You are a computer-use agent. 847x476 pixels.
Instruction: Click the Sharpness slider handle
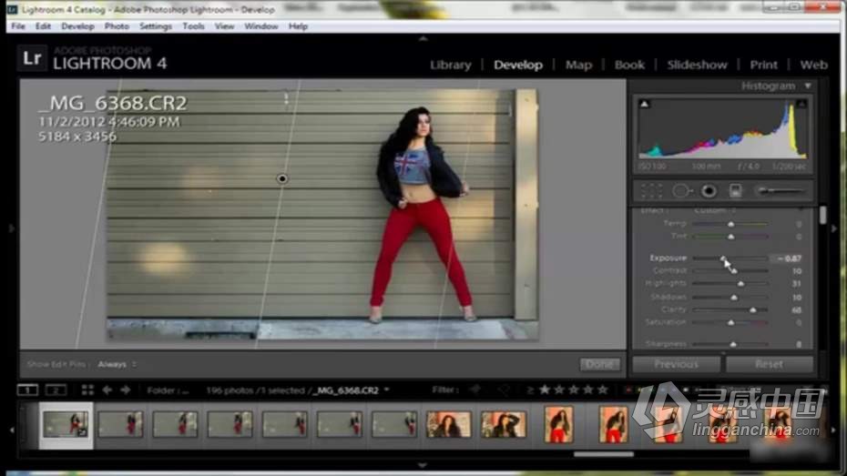[733, 344]
